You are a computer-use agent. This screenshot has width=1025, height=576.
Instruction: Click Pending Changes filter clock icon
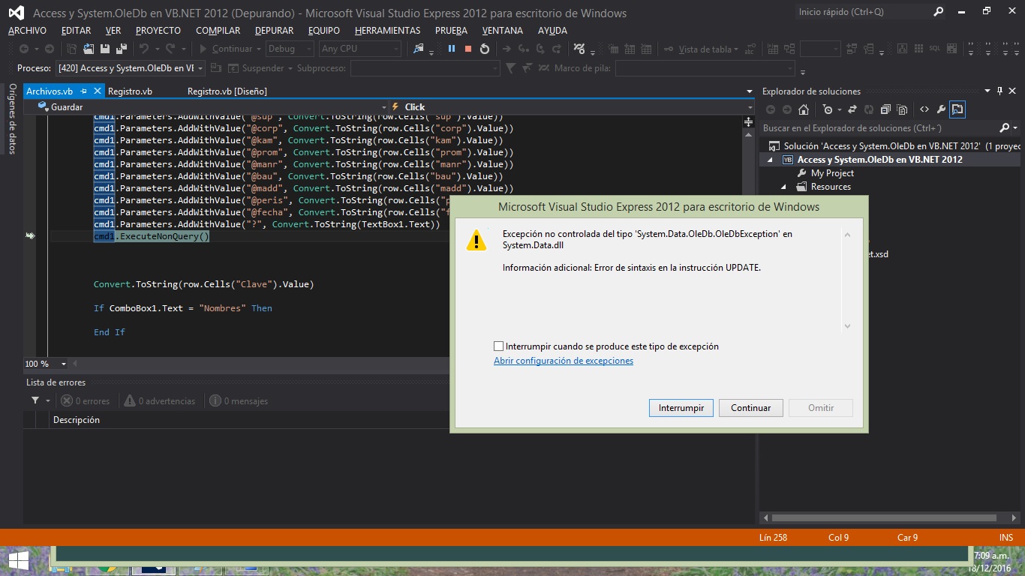coord(828,109)
